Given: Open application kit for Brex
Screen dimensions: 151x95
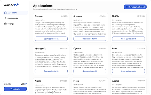Looking at the screenshot, I should click(x=129, y=71).
